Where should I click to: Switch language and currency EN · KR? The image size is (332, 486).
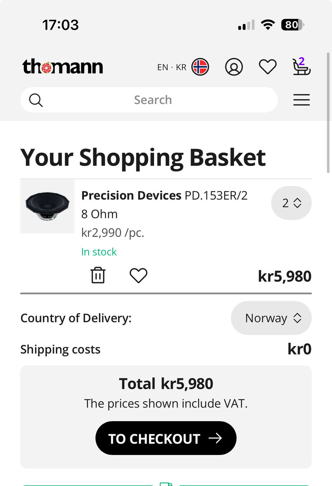tap(171, 67)
